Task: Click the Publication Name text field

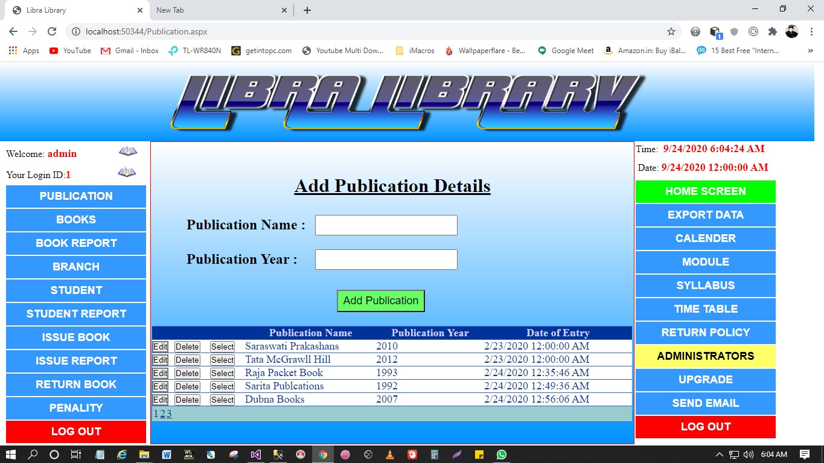Action: tap(386, 225)
